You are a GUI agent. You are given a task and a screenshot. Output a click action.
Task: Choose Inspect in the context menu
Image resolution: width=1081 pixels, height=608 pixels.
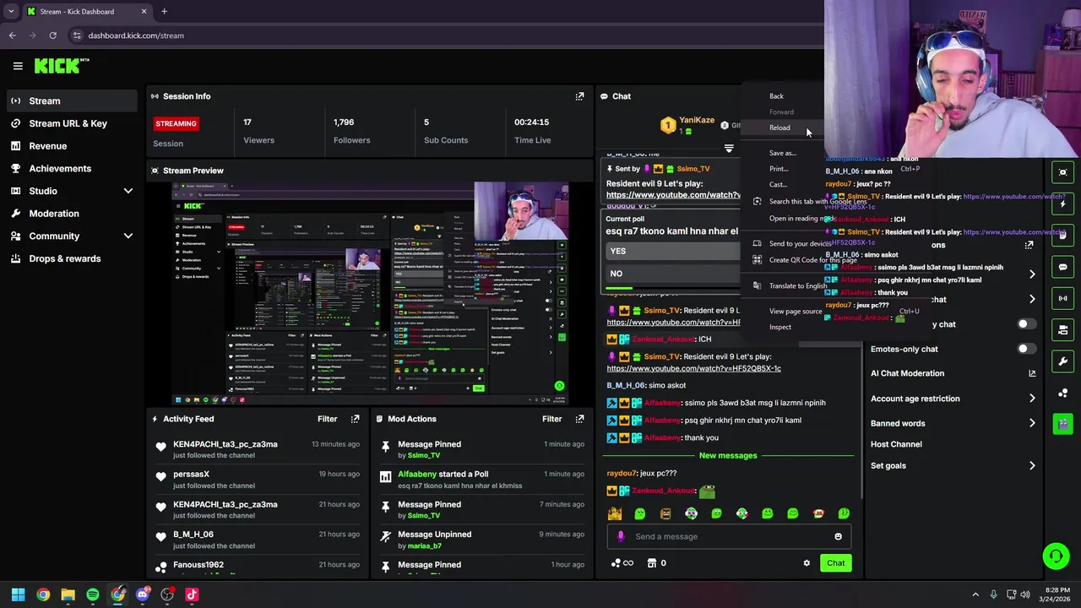coord(780,327)
